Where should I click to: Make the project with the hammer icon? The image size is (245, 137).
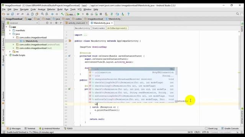62,14
